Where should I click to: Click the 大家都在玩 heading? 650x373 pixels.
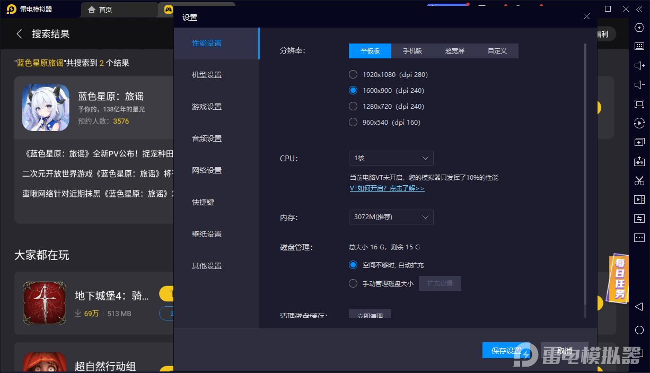click(42, 255)
